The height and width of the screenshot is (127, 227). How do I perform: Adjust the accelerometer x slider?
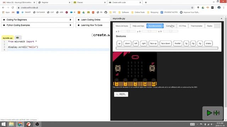tap(128, 31)
